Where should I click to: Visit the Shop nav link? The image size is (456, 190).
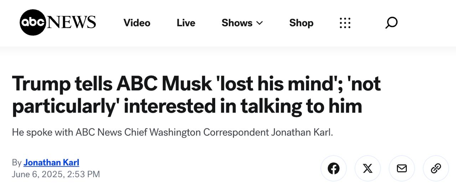point(301,23)
